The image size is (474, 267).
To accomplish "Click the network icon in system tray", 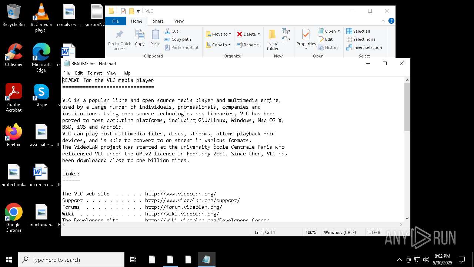I will tap(417, 260).
